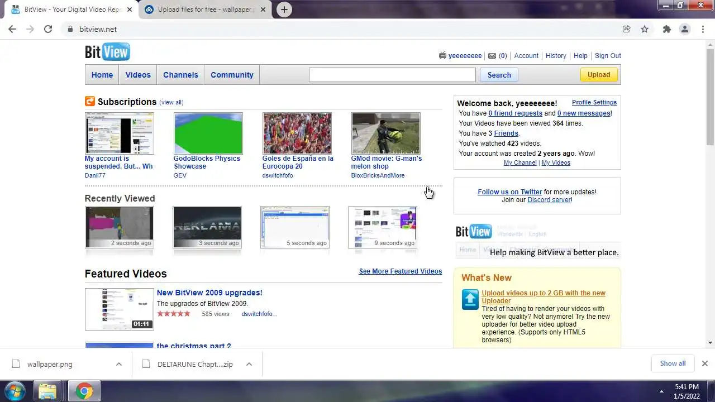715x402 pixels.
Task: Click the view all subscriptions link
Action: [x=171, y=102]
